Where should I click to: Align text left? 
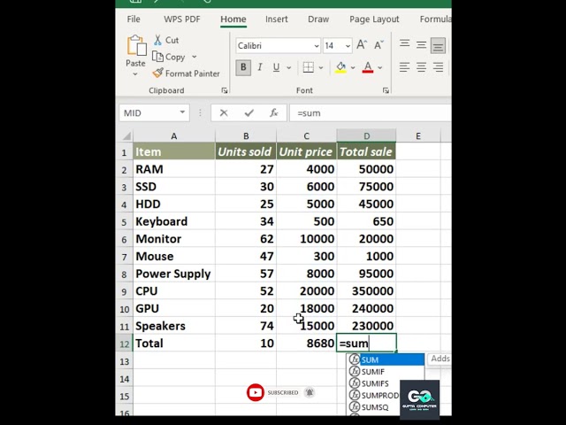404,67
